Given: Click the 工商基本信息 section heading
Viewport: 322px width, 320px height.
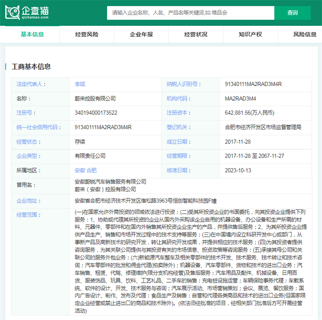Looking at the screenshot, I should (x=31, y=66).
